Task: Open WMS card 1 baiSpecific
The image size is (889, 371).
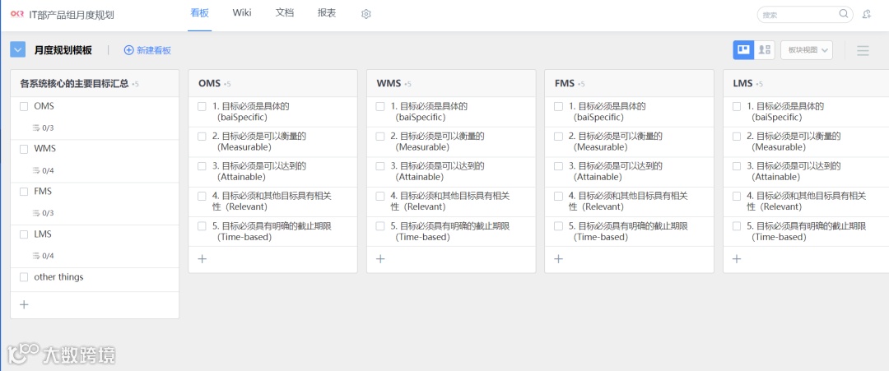Action: click(451, 112)
